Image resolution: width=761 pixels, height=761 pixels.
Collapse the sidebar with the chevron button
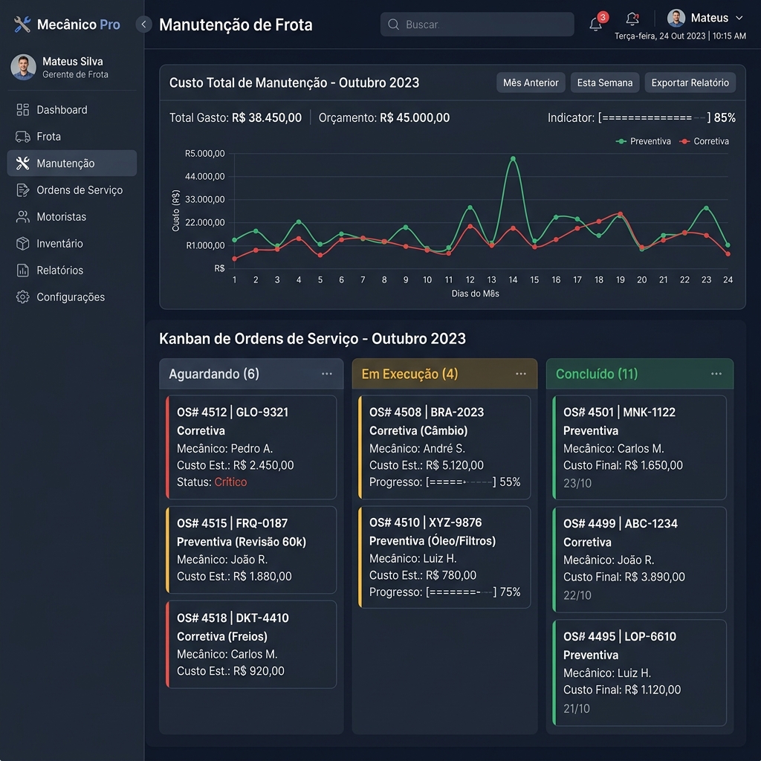(143, 25)
